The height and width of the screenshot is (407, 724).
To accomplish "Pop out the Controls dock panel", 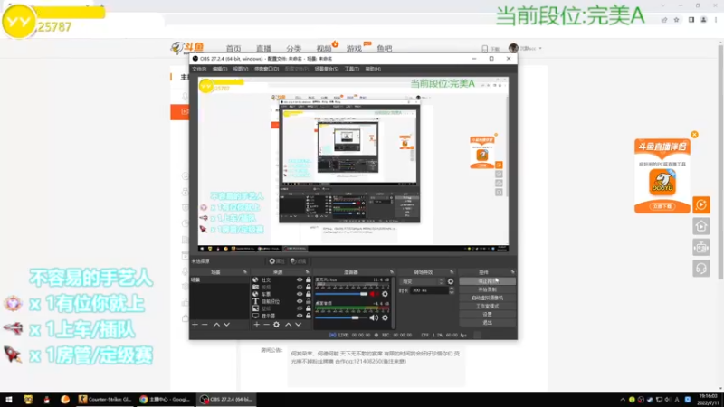I will click(512, 272).
